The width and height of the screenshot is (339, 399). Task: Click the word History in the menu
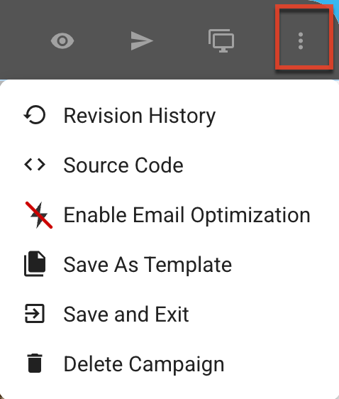182,116
